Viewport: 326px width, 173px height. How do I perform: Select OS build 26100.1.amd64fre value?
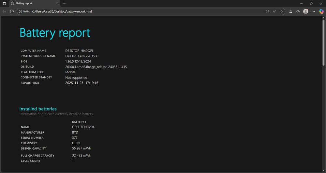96,67
